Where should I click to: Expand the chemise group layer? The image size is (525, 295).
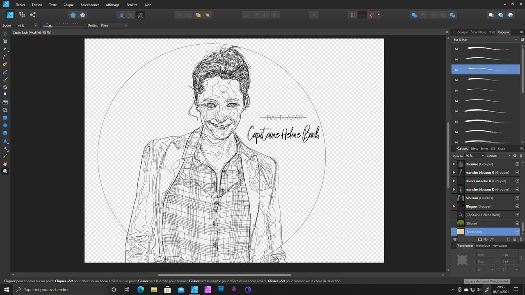click(x=454, y=164)
